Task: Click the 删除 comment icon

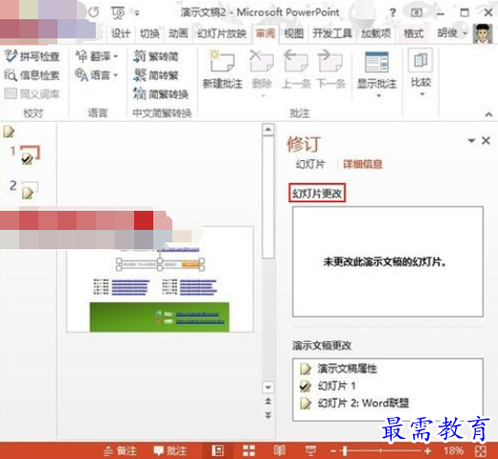Action: click(x=261, y=60)
